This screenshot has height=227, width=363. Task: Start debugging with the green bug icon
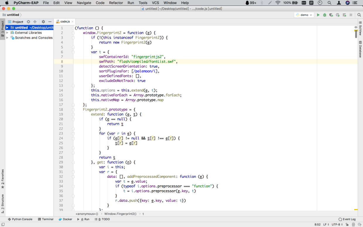(x=325, y=15)
